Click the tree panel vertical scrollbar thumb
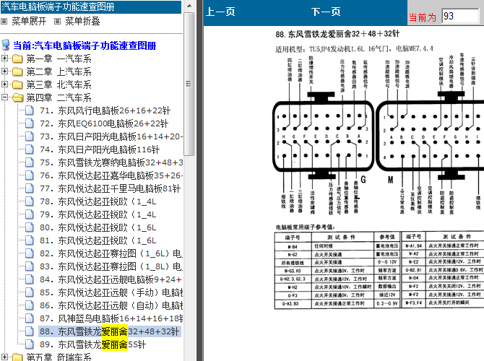Viewport: 484px width, 361px height. pyautogui.click(x=189, y=84)
